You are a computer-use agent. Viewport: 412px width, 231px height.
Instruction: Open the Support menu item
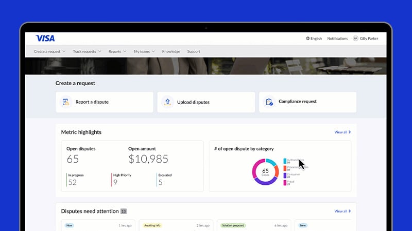tap(194, 52)
